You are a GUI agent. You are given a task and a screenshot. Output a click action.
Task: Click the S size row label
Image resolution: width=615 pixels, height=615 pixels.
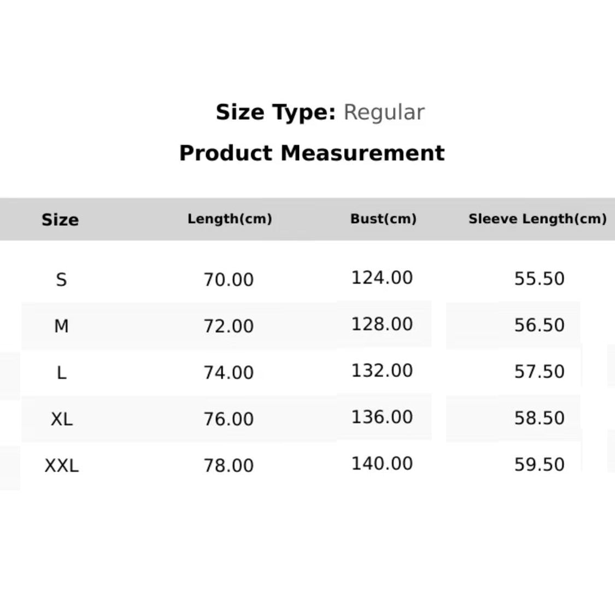tap(61, 280)
